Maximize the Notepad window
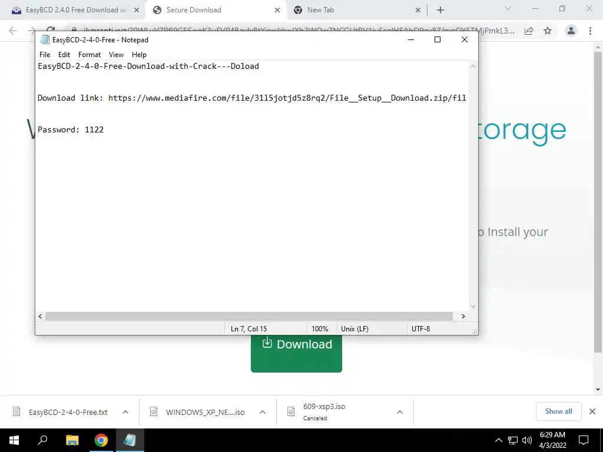The image size is (603, 452). 438,39
